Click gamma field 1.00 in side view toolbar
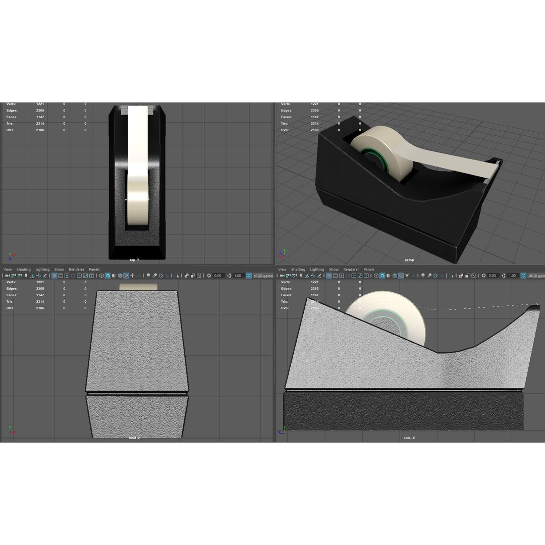This screenshot has width=545, height=545. 513,276
